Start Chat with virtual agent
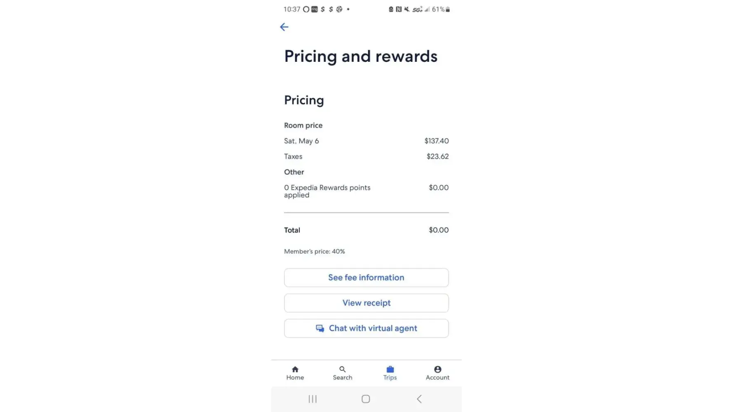733x412 pixels. [373, 328]
